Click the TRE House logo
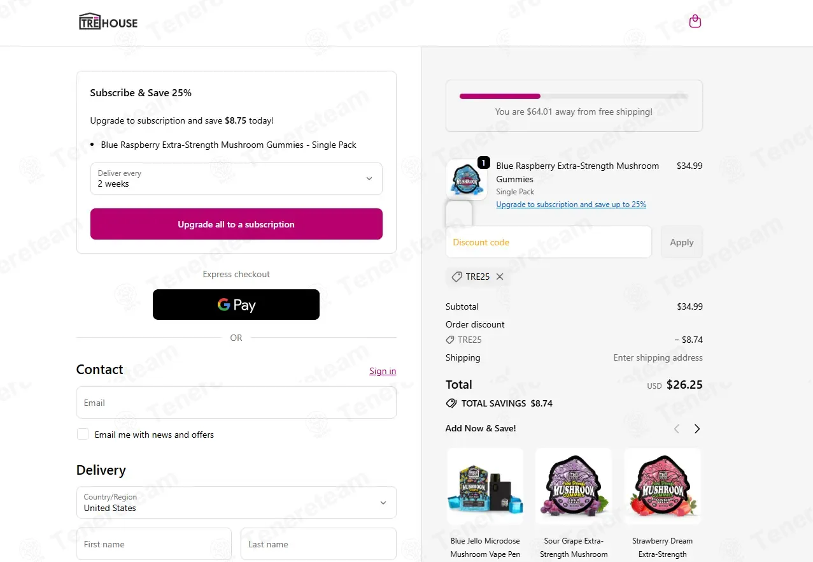Screen dimensions: 813x562 coord(108,22)
